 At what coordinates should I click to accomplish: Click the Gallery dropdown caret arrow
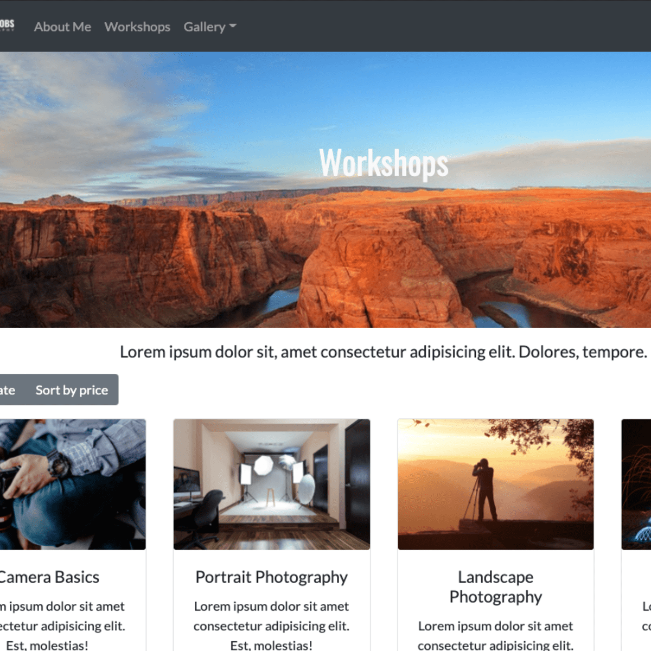[x=233, y=26]
